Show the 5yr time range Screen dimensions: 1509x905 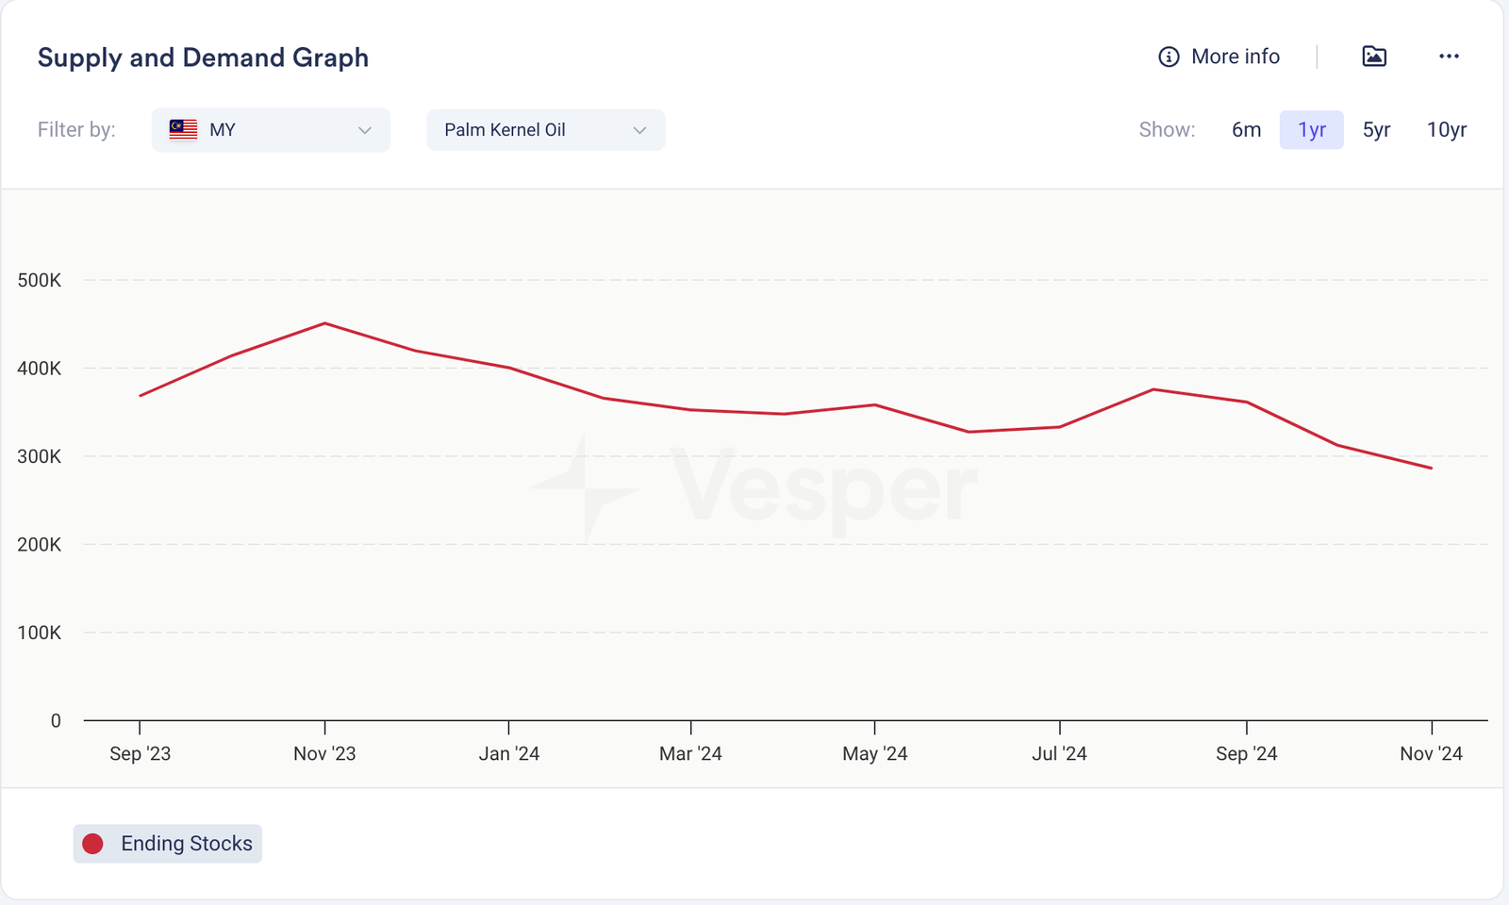(1376, 130)
